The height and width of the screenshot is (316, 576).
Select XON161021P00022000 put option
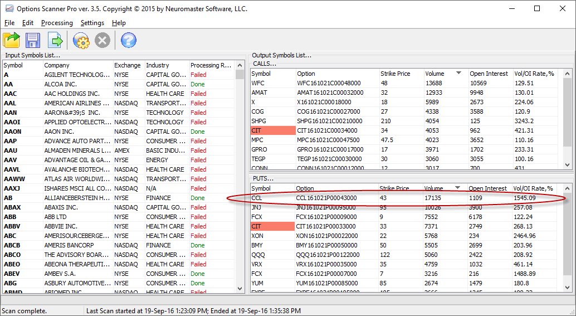point(326,236)
